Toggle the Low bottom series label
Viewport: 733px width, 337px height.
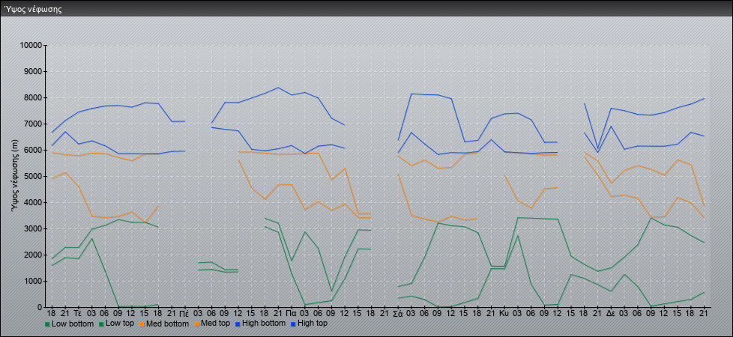tap(71, 324)
